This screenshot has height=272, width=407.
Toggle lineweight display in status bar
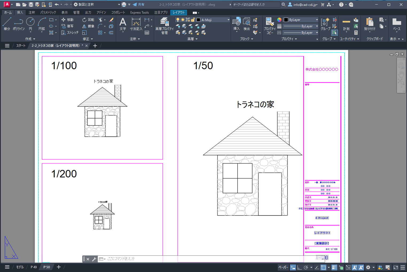[x=334, y=267]
